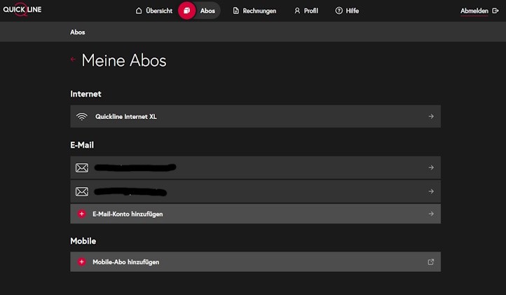Click the Meine Abos heading
506x295 pixels.
124,60
